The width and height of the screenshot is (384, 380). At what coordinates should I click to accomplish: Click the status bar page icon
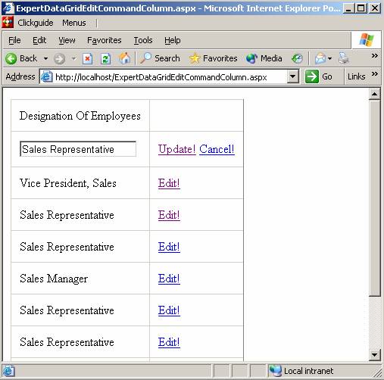(x=8, y=371)
